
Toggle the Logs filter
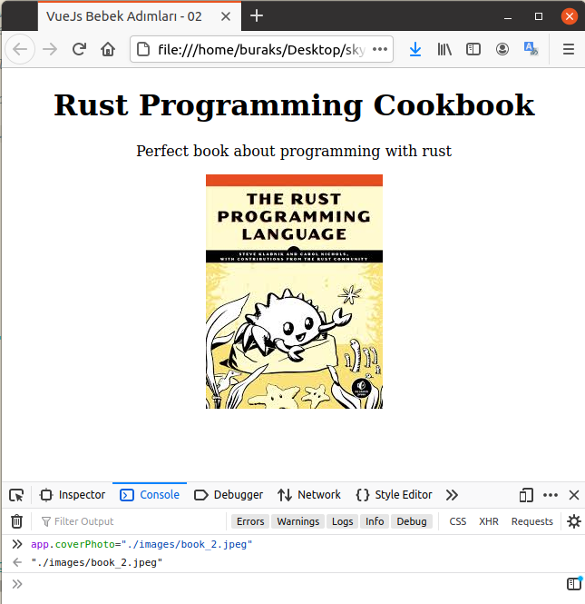click(342, 521)
